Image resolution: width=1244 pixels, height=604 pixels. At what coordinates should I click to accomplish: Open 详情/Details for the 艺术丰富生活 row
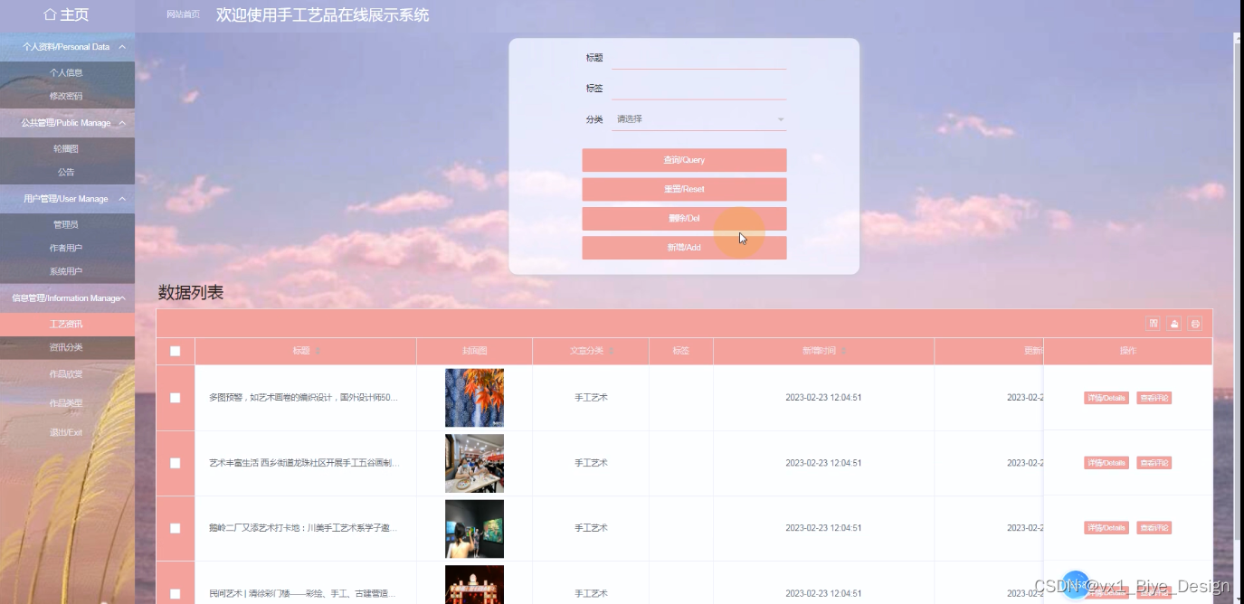1106,463
